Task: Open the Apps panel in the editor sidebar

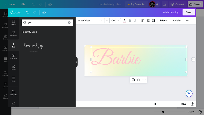Action: pos(13,79)
